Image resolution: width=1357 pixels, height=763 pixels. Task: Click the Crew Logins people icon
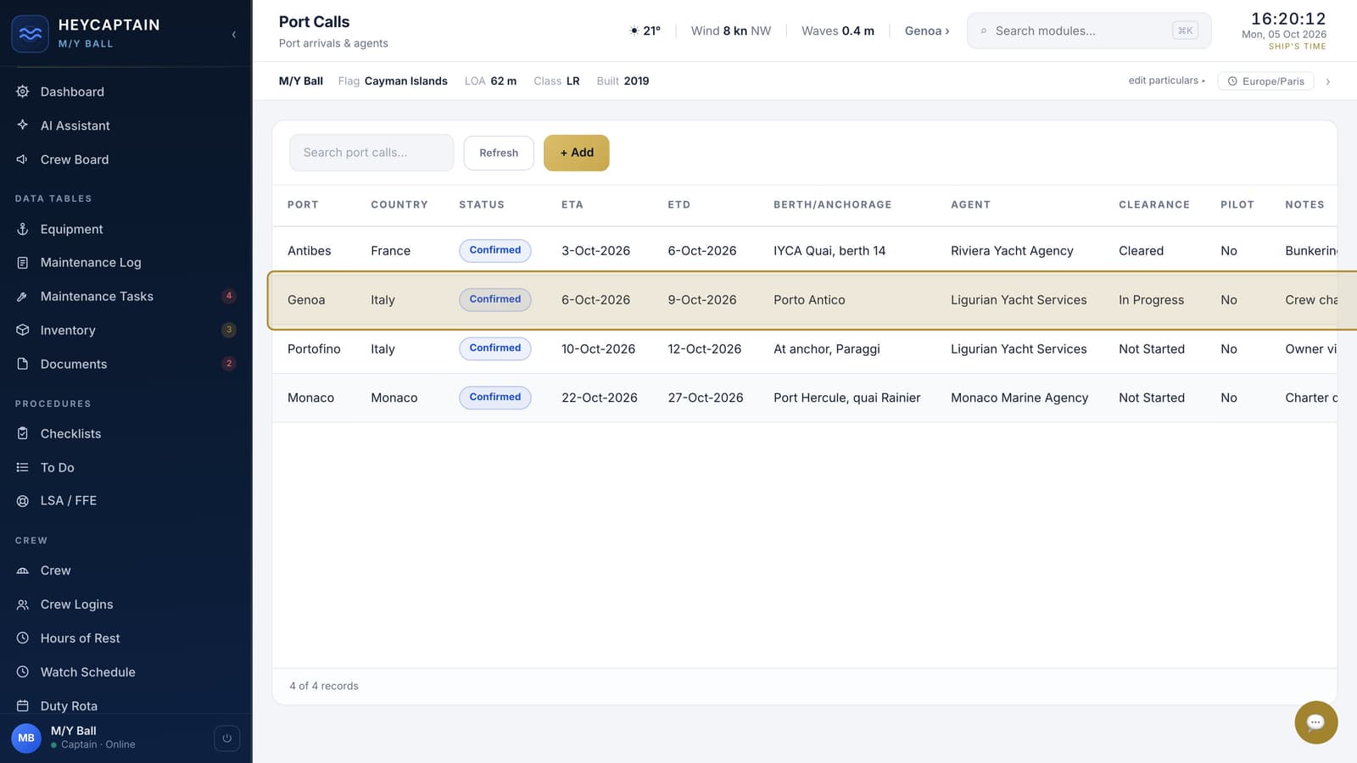[x=23, y=604]
